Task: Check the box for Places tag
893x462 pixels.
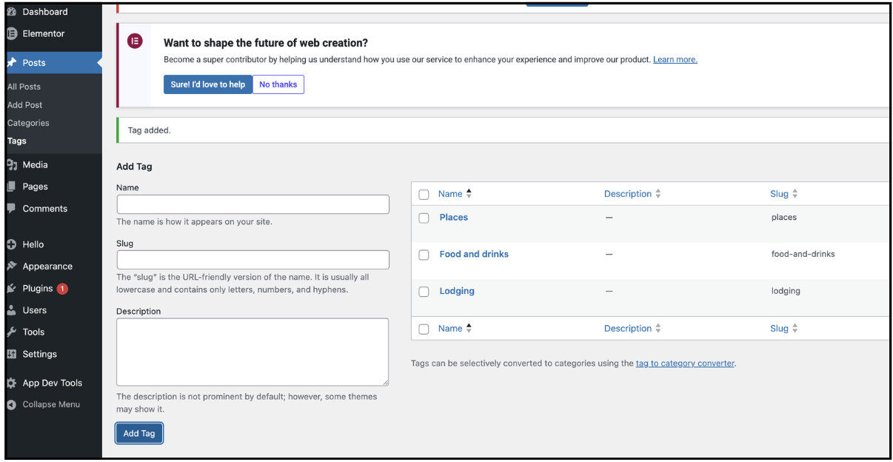Action: [x=424, y=218]
